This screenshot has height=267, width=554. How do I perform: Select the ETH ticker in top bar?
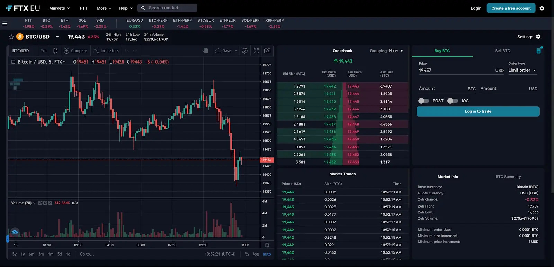click(x=64, y=23)
